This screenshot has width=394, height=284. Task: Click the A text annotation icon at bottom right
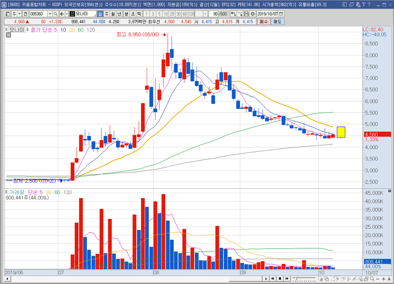click(x=389, y=279)
